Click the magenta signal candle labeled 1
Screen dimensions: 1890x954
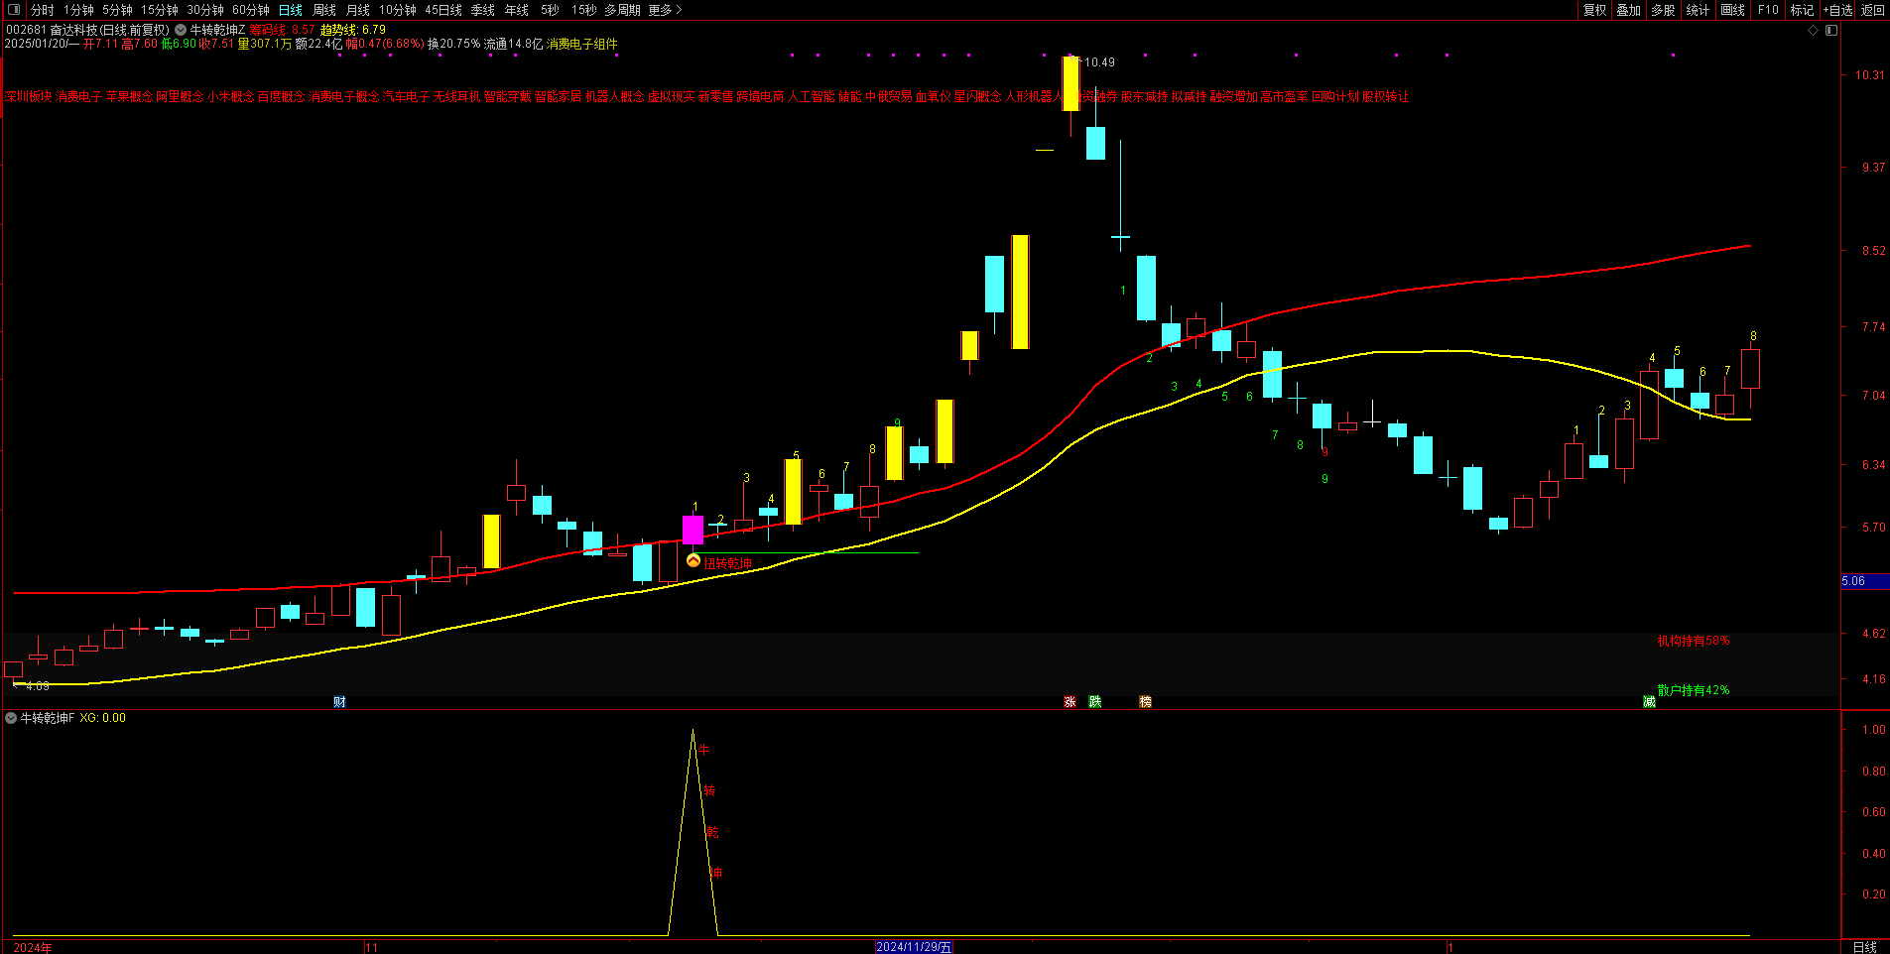point(693,530)
